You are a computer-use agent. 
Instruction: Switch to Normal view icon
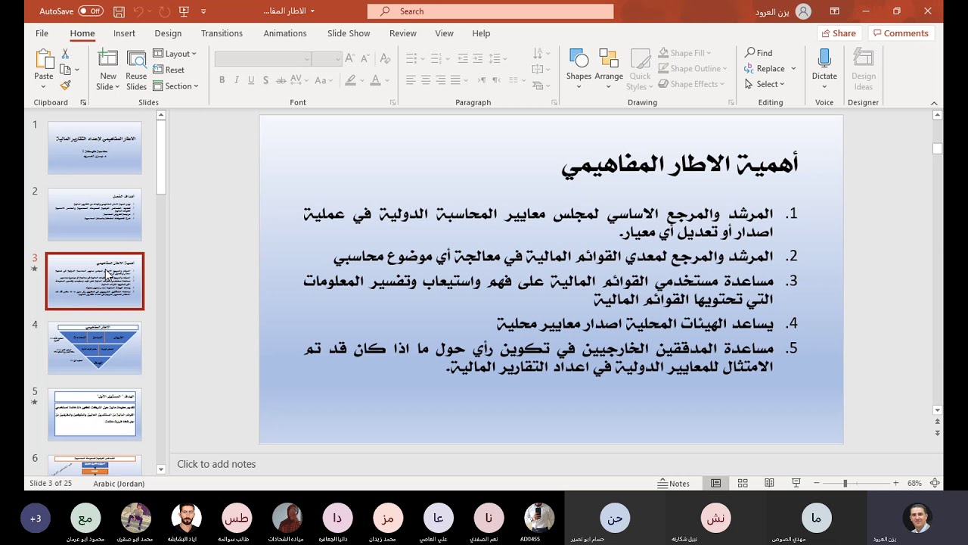click(x=715, y=483)
